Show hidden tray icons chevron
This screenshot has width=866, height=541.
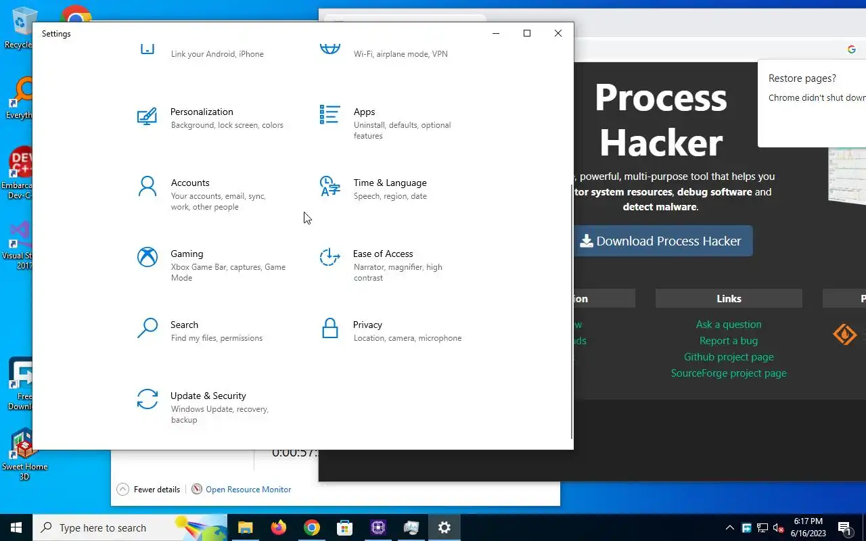(x=729, y=528)
